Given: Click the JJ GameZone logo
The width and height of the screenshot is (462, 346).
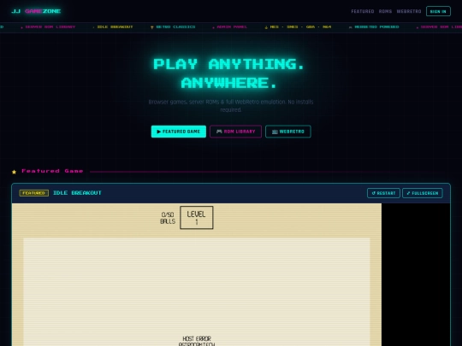Looking at the screenshot, I should pyautogui.click(x=36, y=11).
